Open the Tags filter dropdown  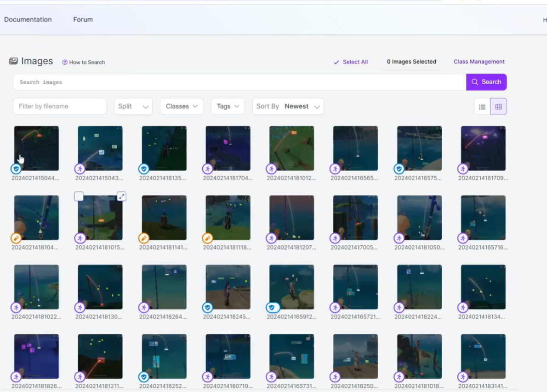click(x=228, y=106)
